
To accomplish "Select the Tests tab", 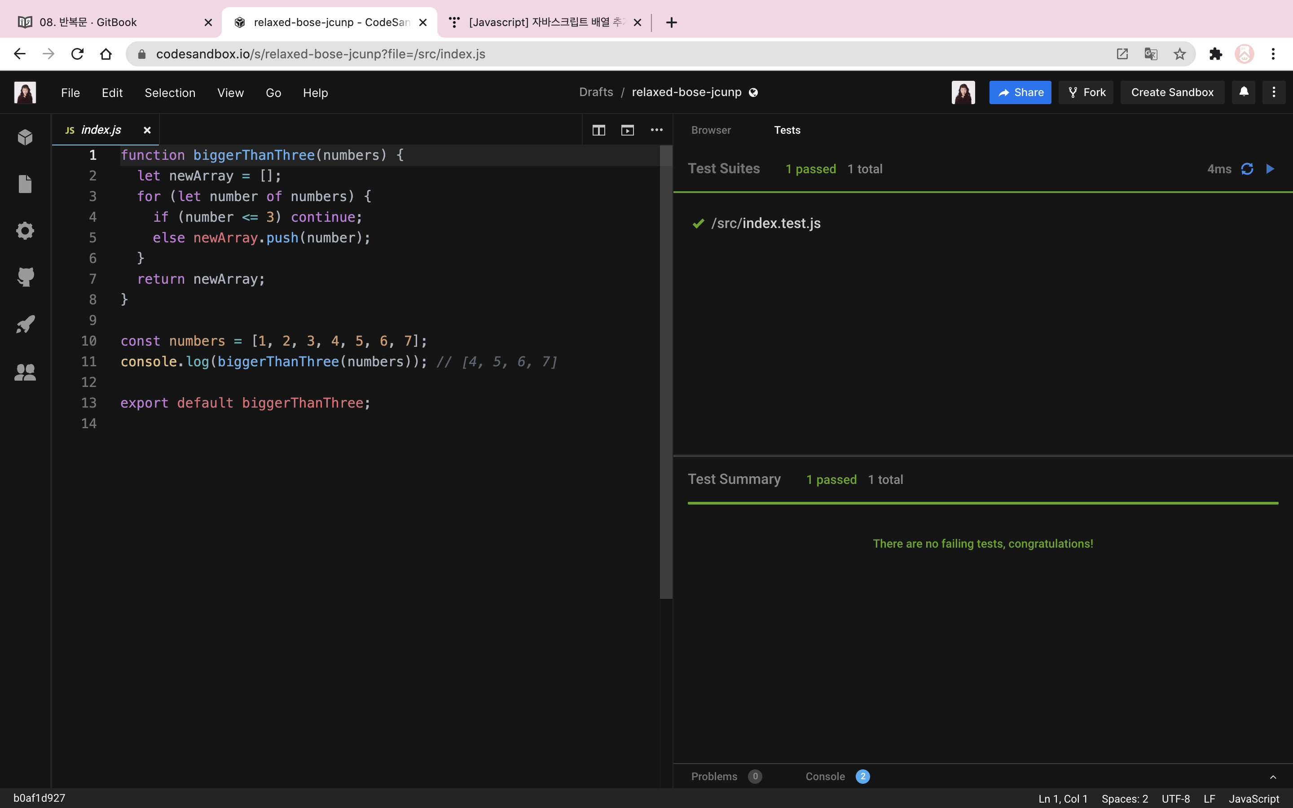I will tap(787, 130).
